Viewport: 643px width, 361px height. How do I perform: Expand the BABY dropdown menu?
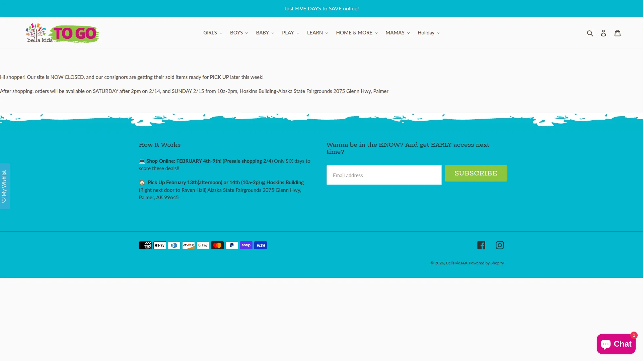(265, 33)
